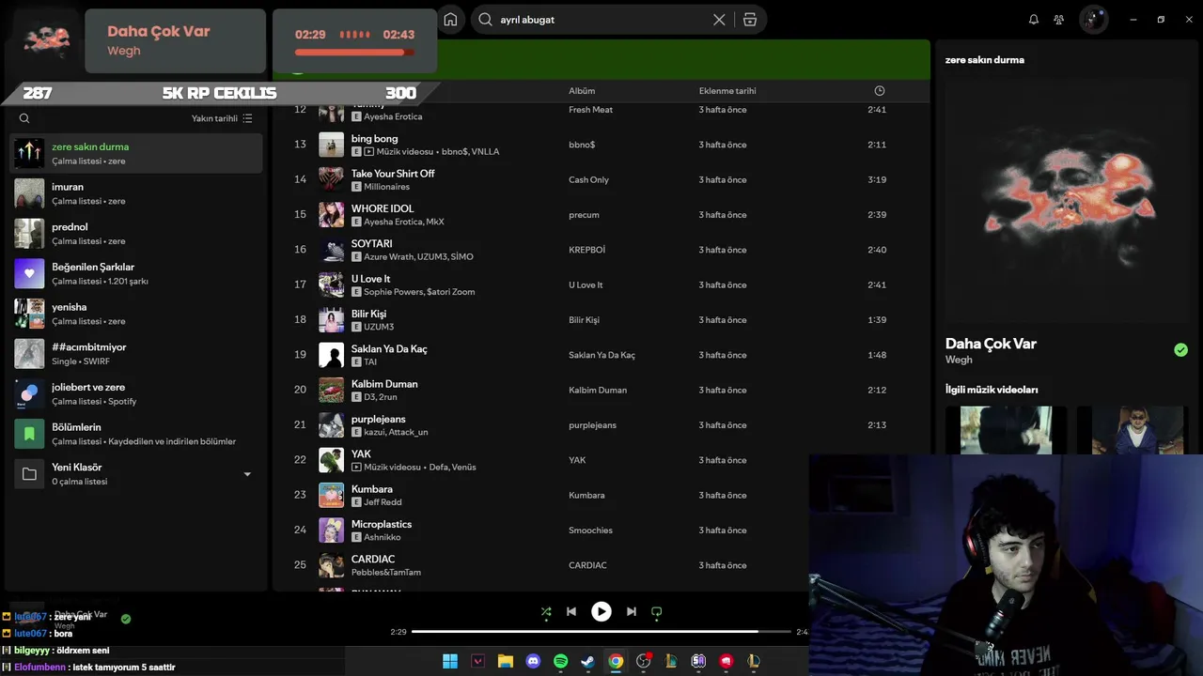
Task: Switch to OBS Studio in taskbar
Action: coord(643,661)
